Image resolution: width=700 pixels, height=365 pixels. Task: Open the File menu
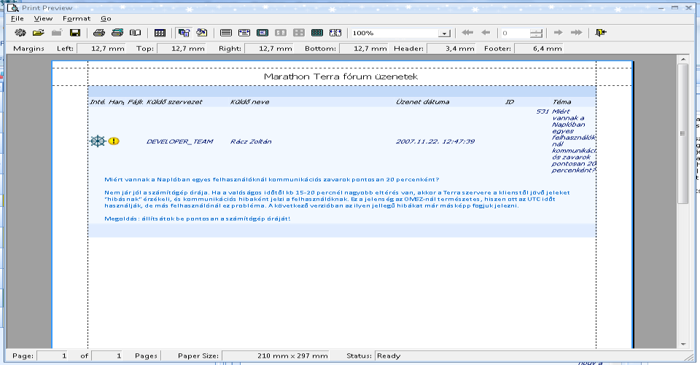pyautogui.click(x=17, y=18)
